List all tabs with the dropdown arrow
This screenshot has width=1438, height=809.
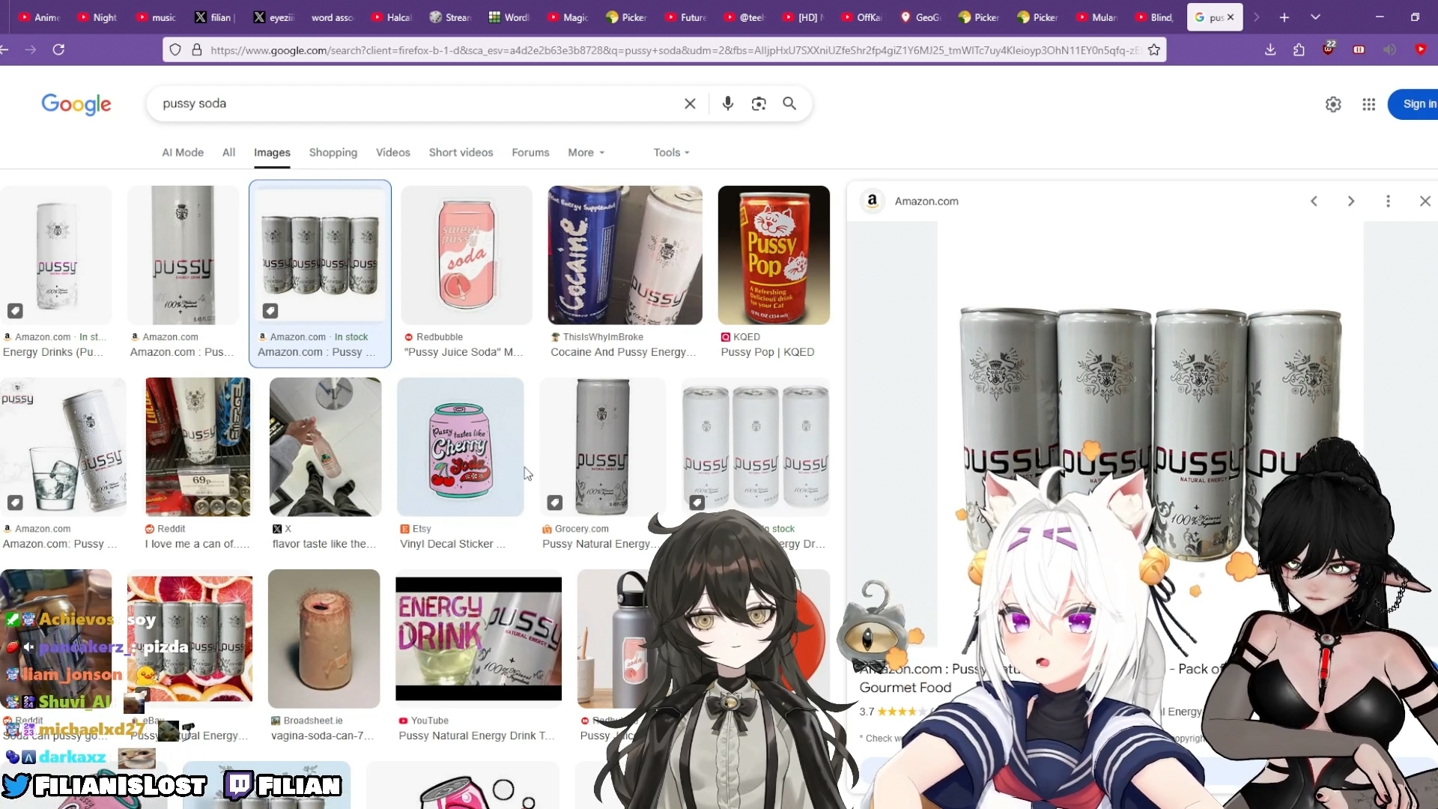(1315, 16)
